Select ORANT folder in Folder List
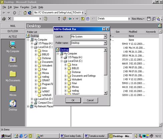Image resolution: width=163 pixels, height=139 pixels. coord(46,80)
